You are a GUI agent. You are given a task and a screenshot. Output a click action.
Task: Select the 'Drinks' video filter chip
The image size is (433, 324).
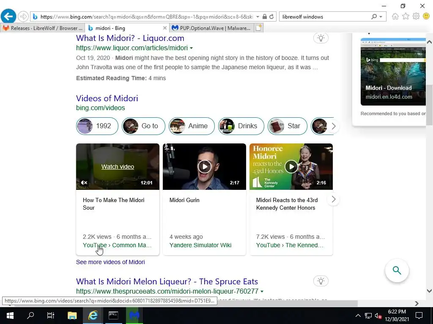241,126
